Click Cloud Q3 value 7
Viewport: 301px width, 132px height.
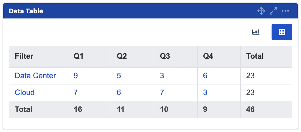[x=162, y=92]
